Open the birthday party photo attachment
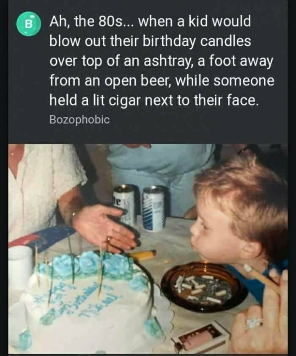The height and width of the screenshot is (356, 296). [148, 248]
